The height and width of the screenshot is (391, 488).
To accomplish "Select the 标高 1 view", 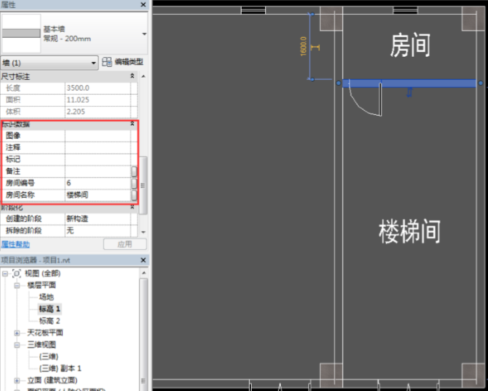I will 49,309.
